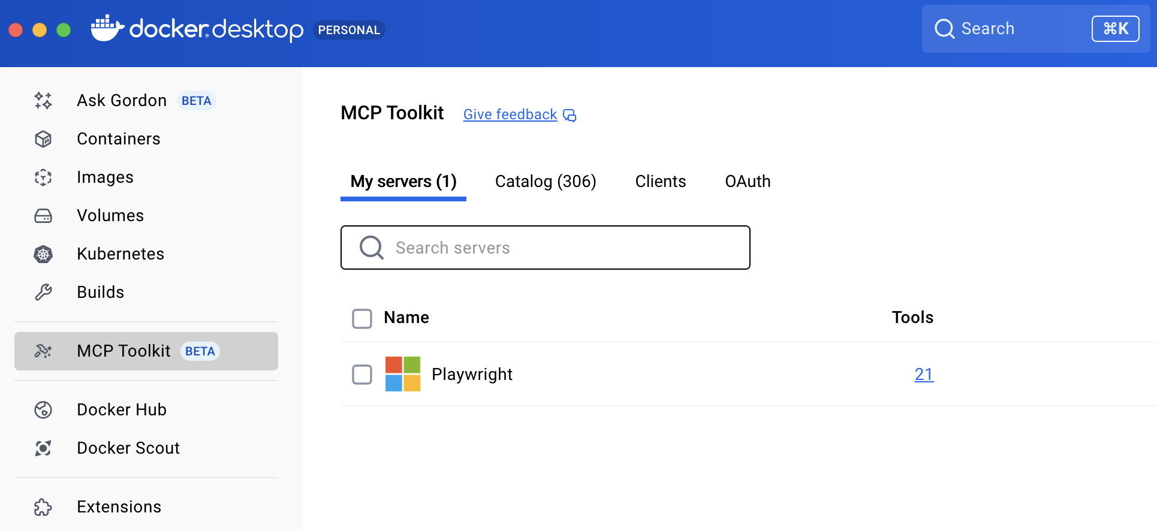Screen dimensions: 1157x531
Task: Open Docker Scout from the sidebar
Action: tap(146, 448)
